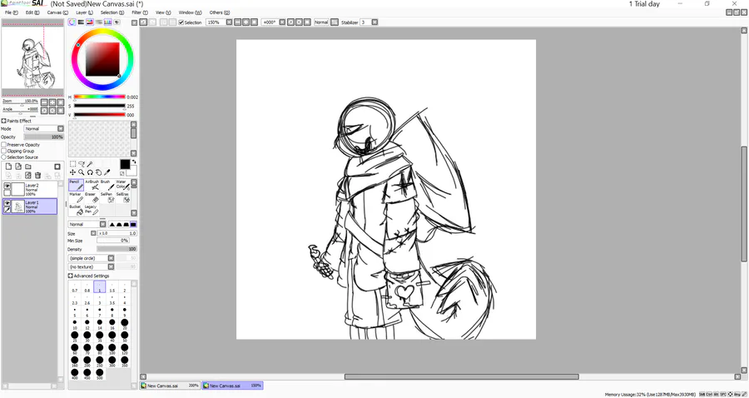Select the flattest brush edge shape

click(133, 224)
